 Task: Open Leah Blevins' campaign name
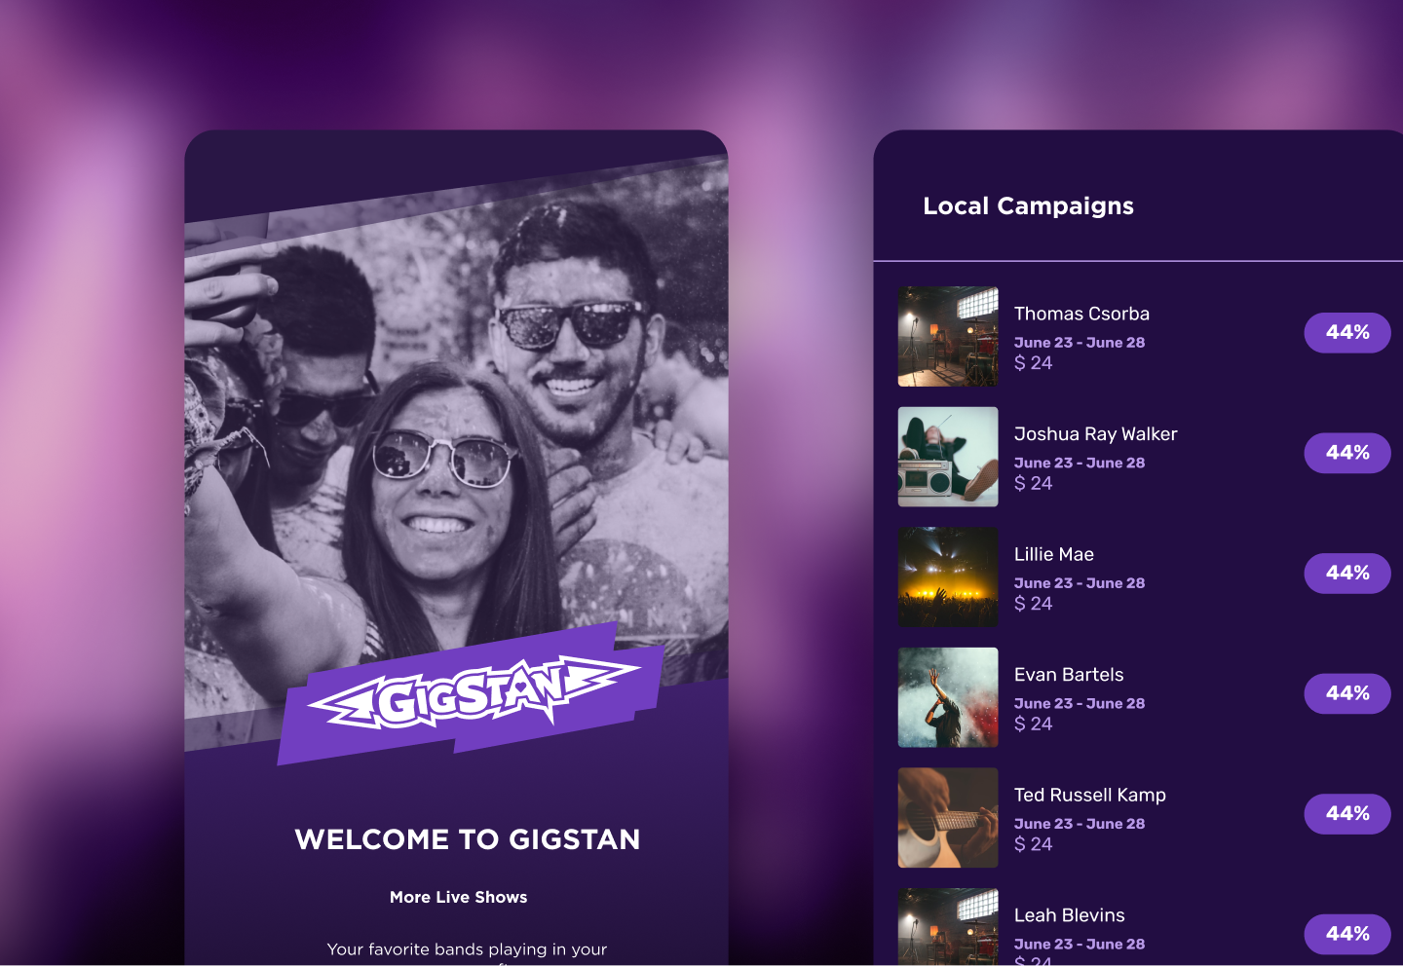point(1069,915)
